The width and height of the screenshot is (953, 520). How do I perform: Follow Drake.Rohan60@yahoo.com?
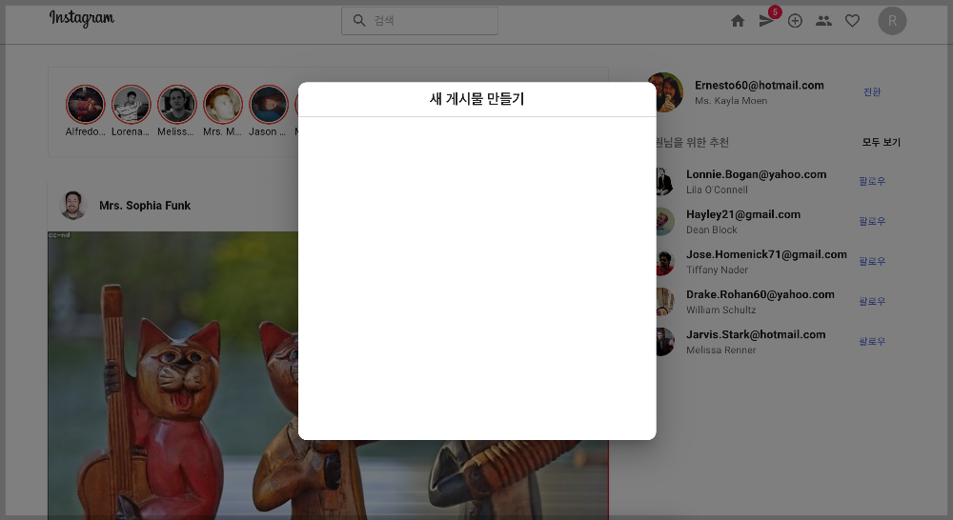pos(872,301)
